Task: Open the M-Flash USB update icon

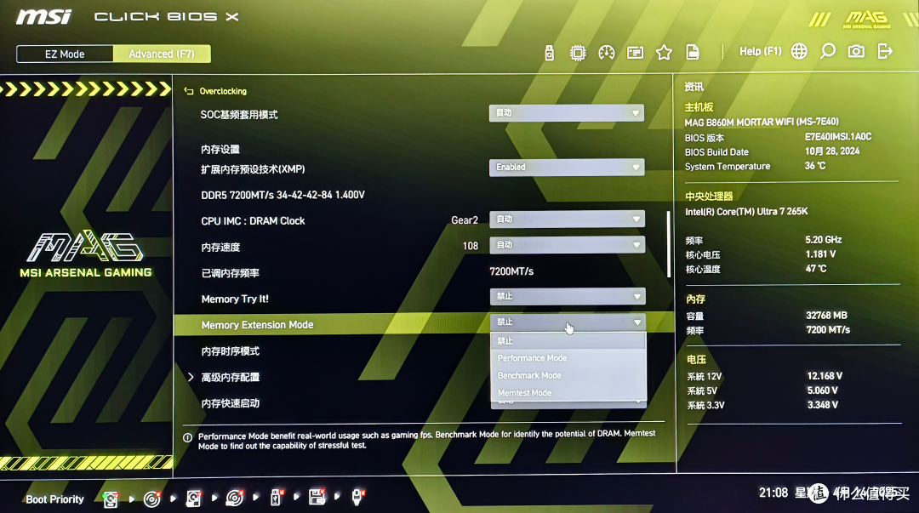Action: 549,53
